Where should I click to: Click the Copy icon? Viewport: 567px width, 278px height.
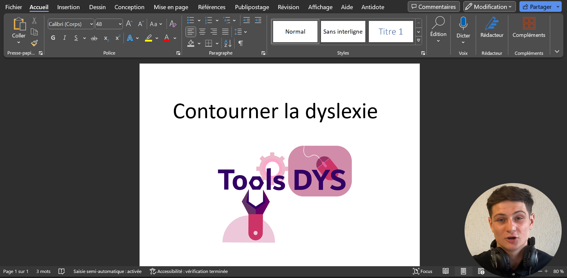click(34, 32)
